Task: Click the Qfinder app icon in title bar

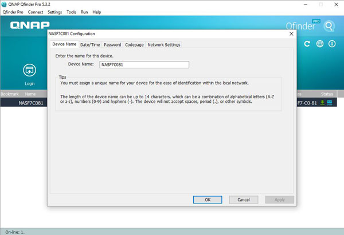Action: (4, 4)
